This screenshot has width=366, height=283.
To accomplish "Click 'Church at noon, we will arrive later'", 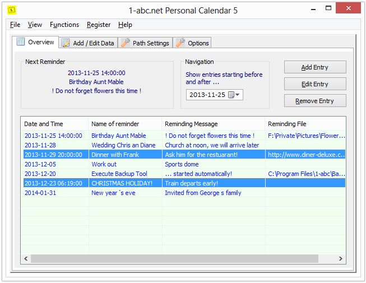I will coord(212,145).
